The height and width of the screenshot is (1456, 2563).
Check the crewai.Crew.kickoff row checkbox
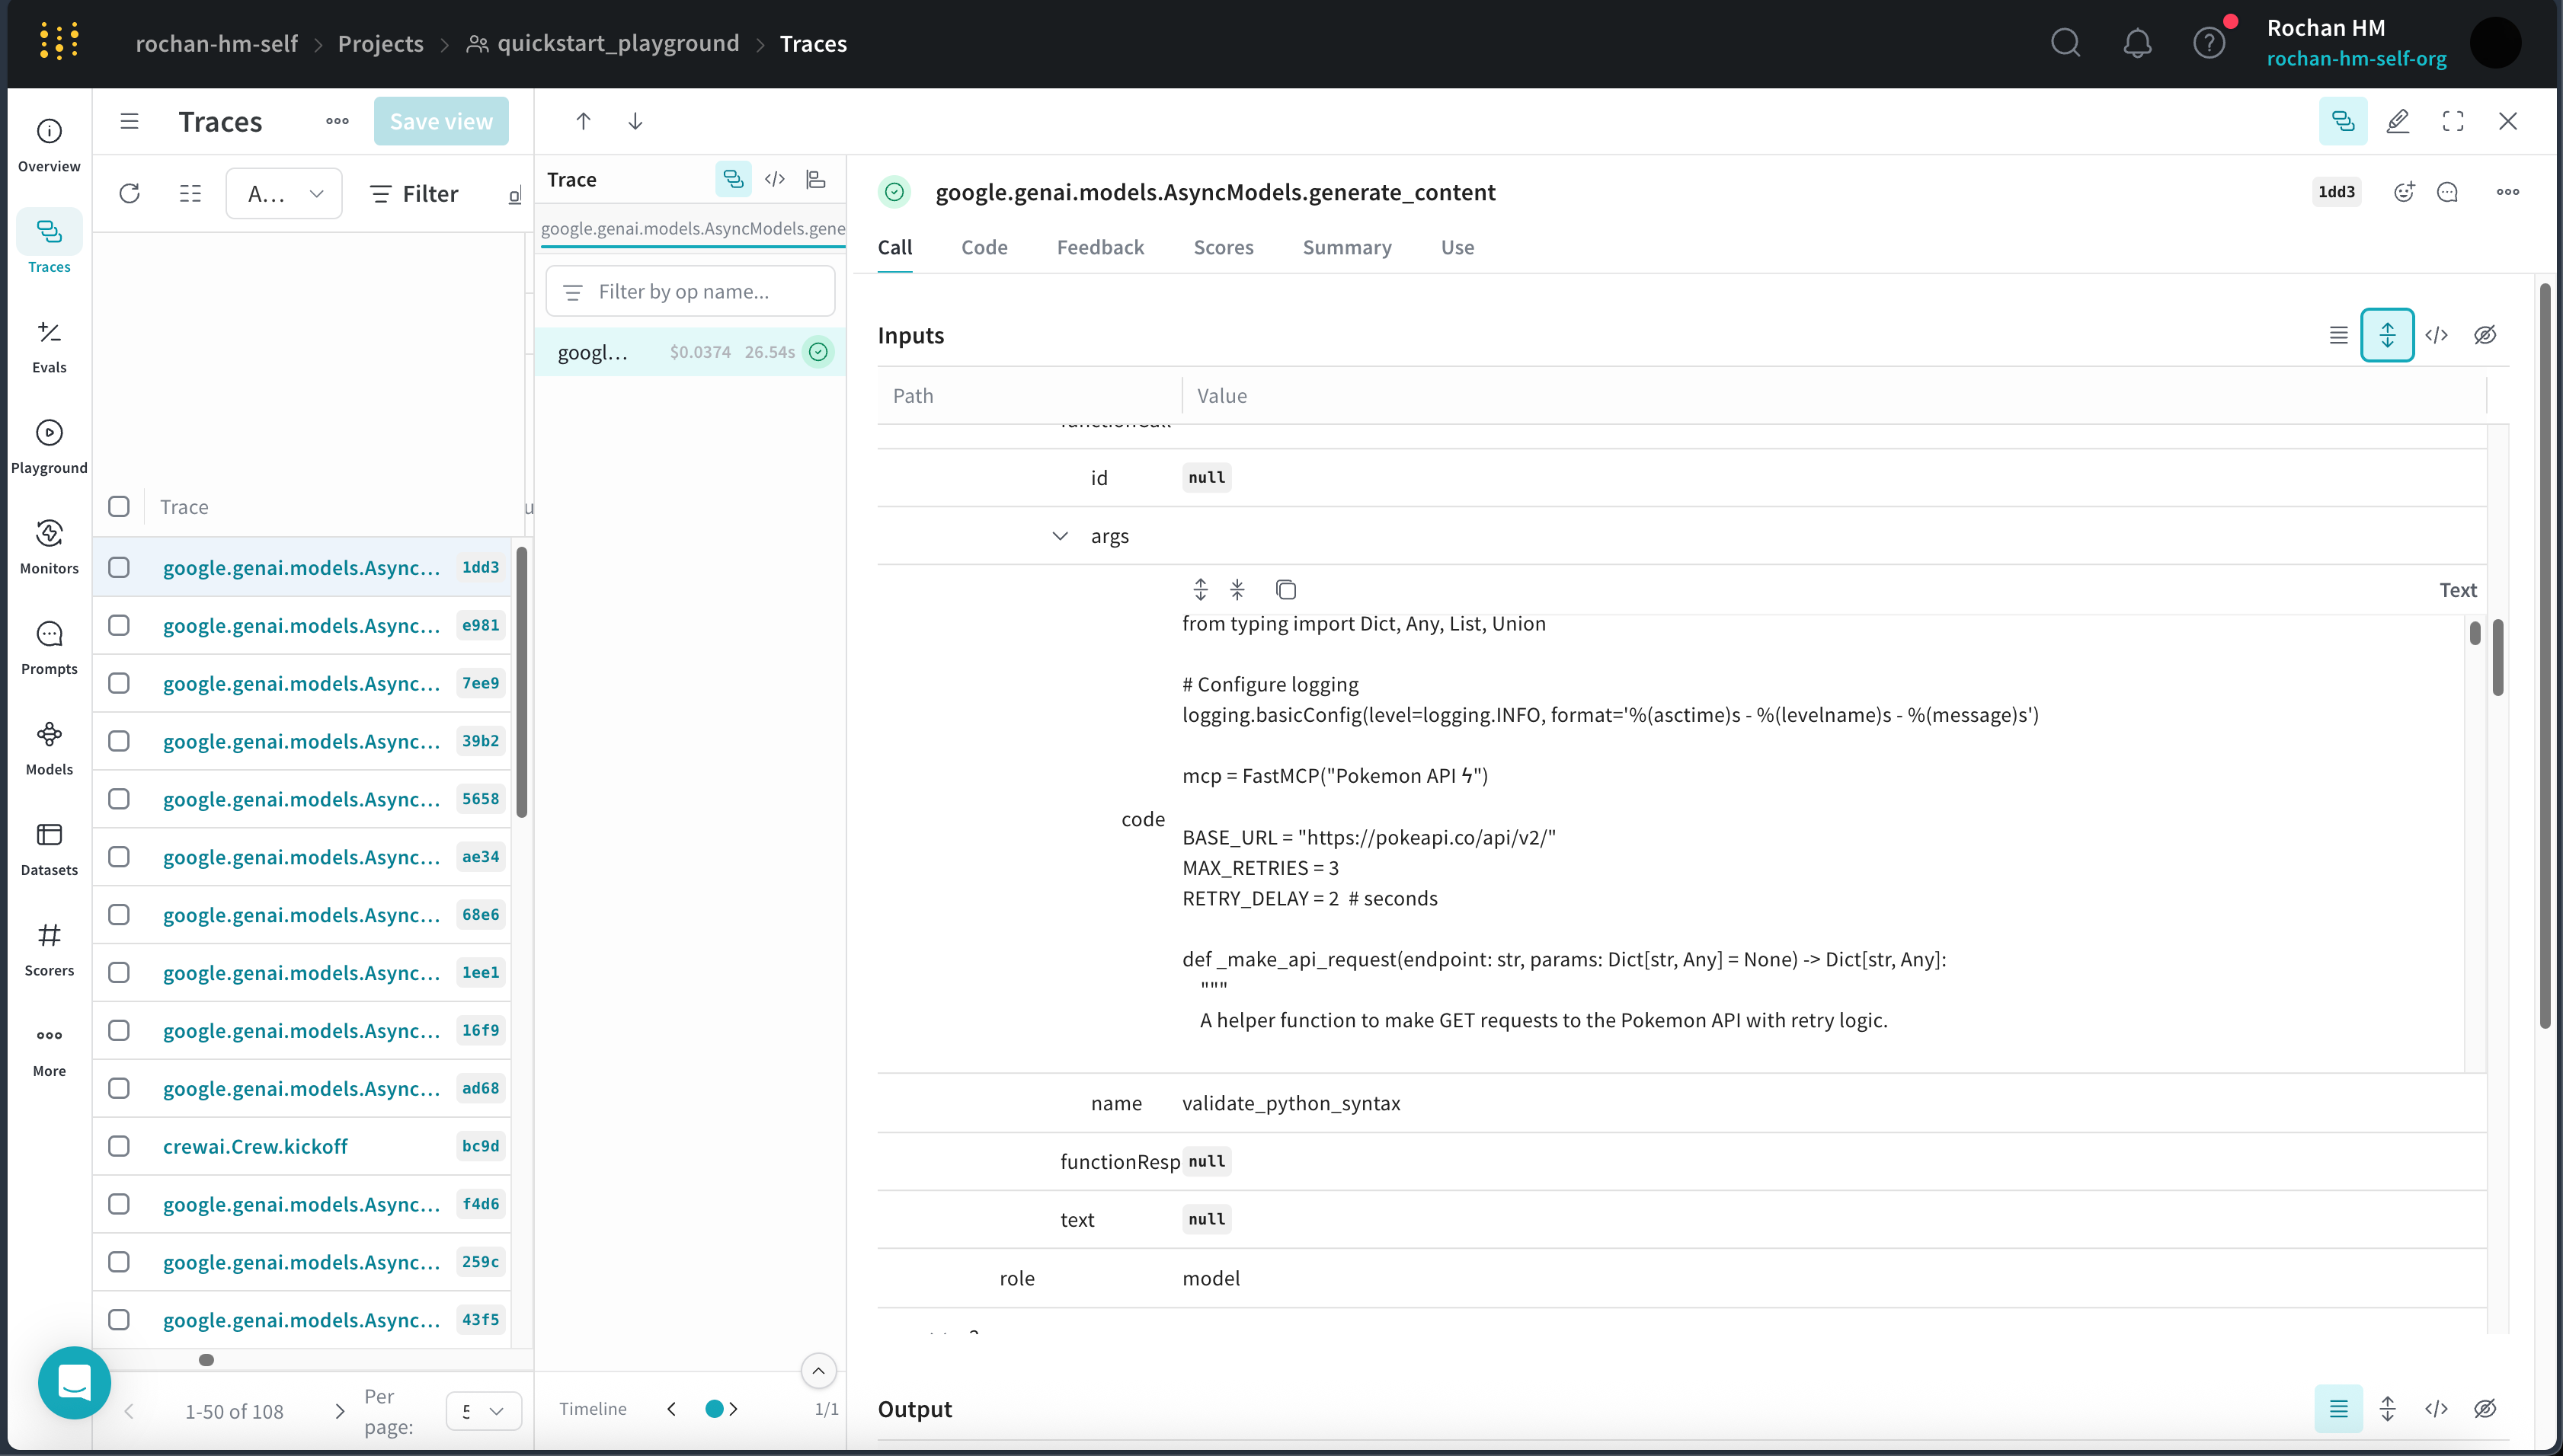(119, 1146)
